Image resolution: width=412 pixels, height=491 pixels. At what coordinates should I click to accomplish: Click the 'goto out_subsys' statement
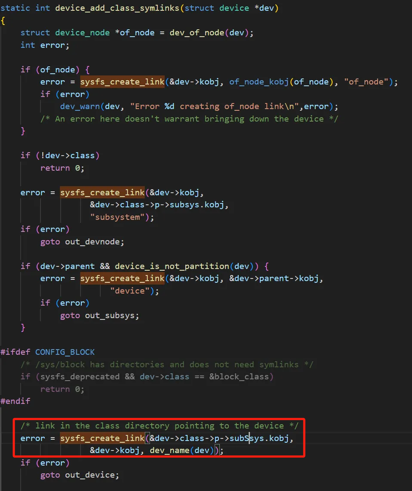point(100,315)
